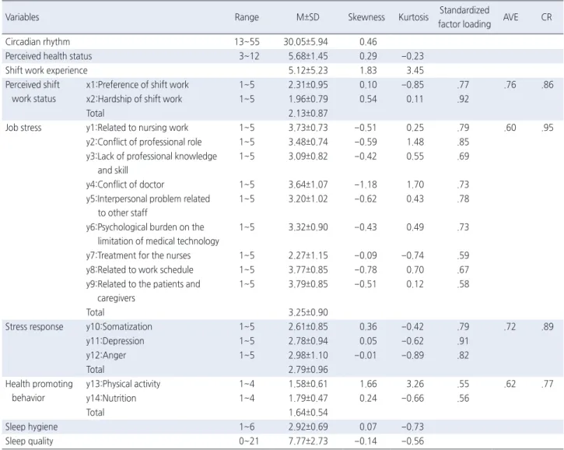Click the y13 kurtosis value '3.26'
564x450 pixels.
point(415,384)
